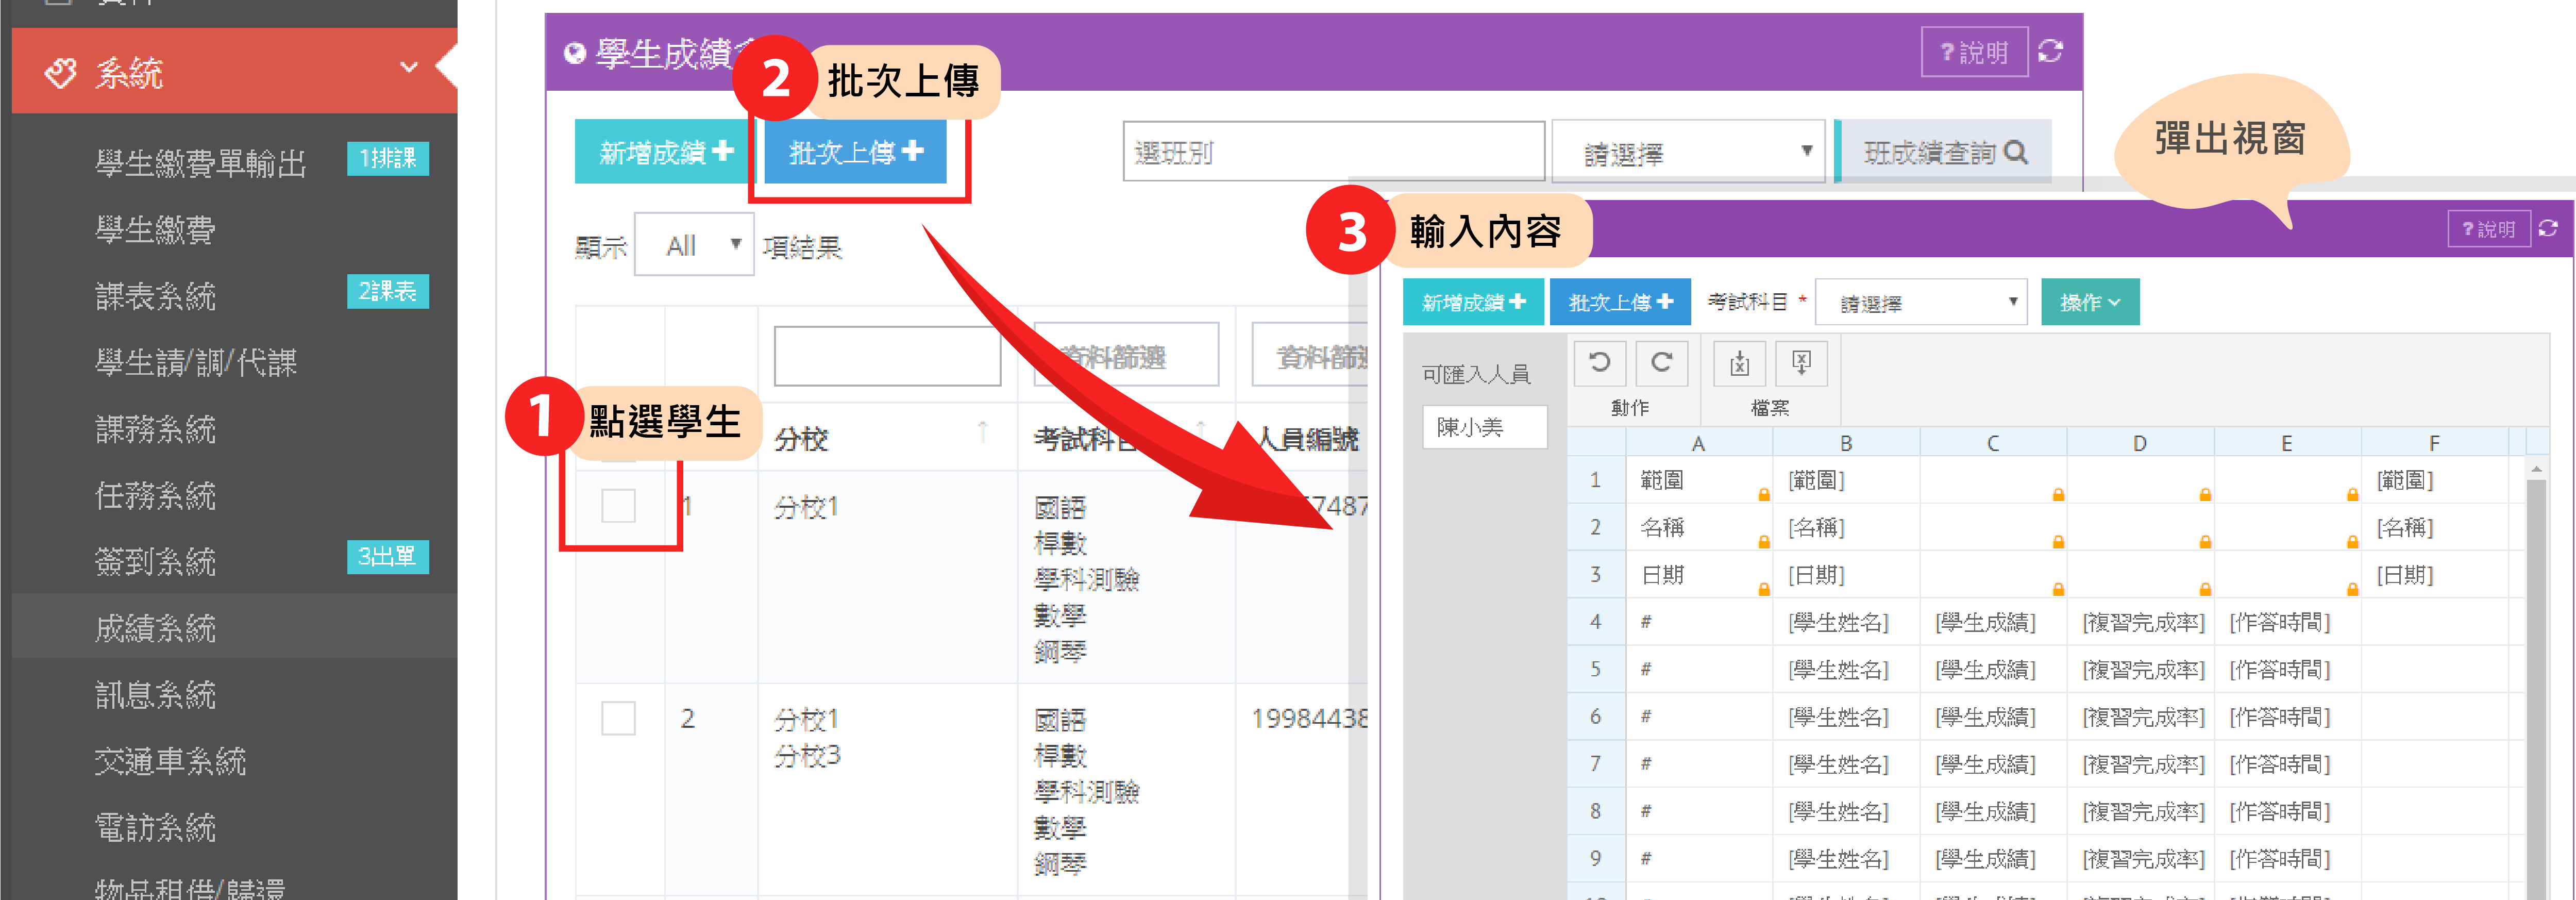The height and width of the screenshot is (900, 2576).
Task: Open 簽到系統 in the sidebar
Action: [156, 561]
